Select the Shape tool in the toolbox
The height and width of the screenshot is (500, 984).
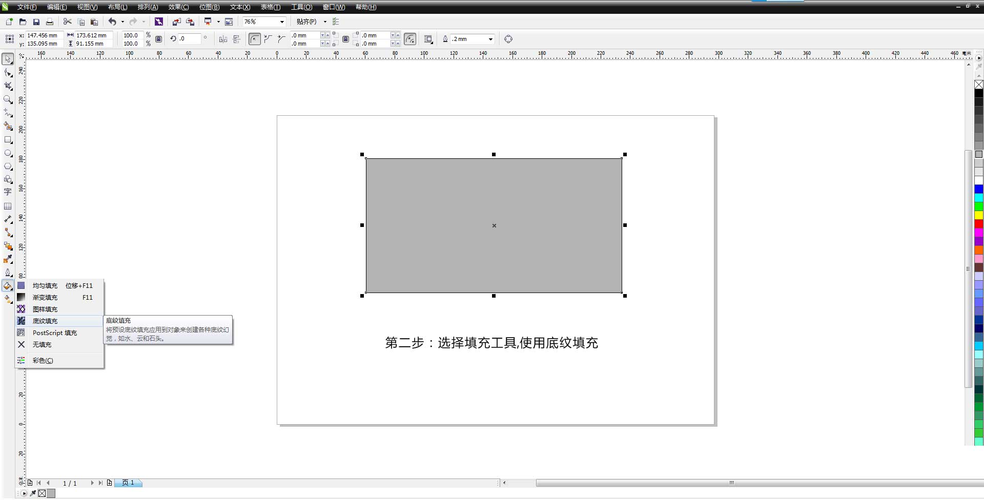pos(8,73)
